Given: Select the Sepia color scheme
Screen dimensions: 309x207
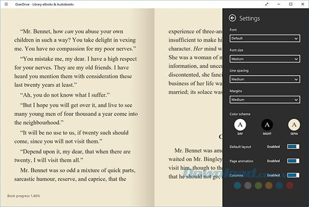Looking at the screenshot, I should [x=294, y=125].
